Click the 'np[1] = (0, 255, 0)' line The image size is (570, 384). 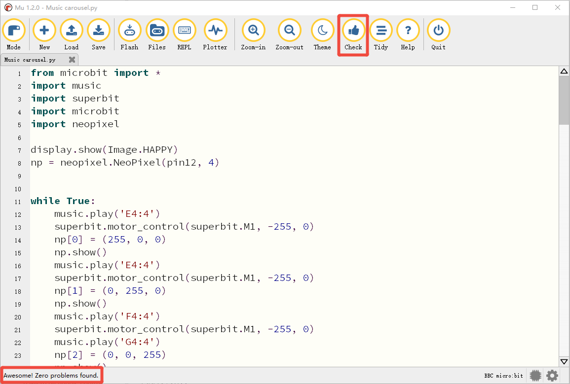(x=110, y=291)
